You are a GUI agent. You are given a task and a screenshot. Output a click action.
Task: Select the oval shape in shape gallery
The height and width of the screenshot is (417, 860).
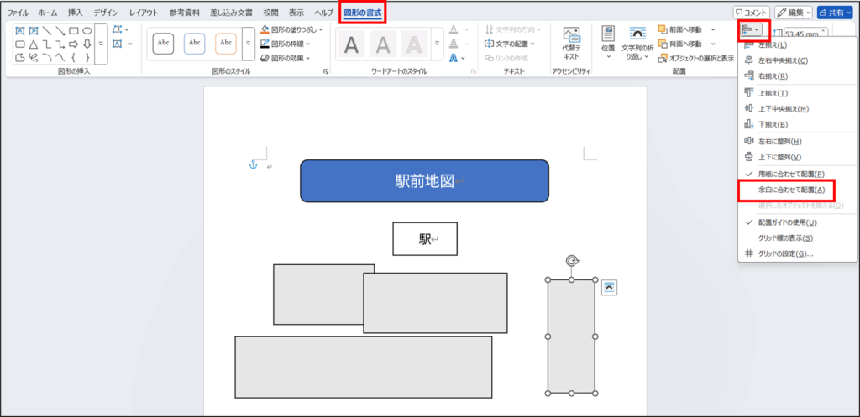click(87, 31)
